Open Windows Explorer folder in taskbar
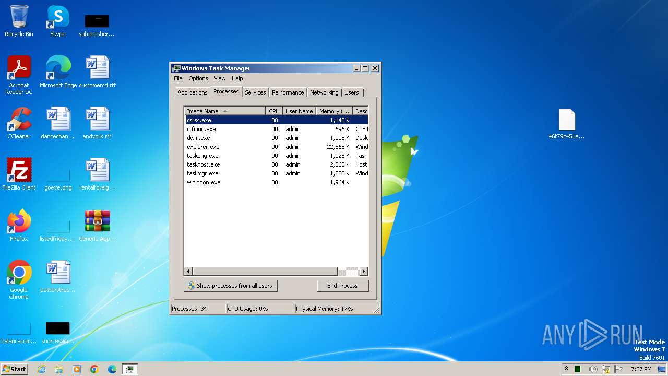 click(59, 369)
